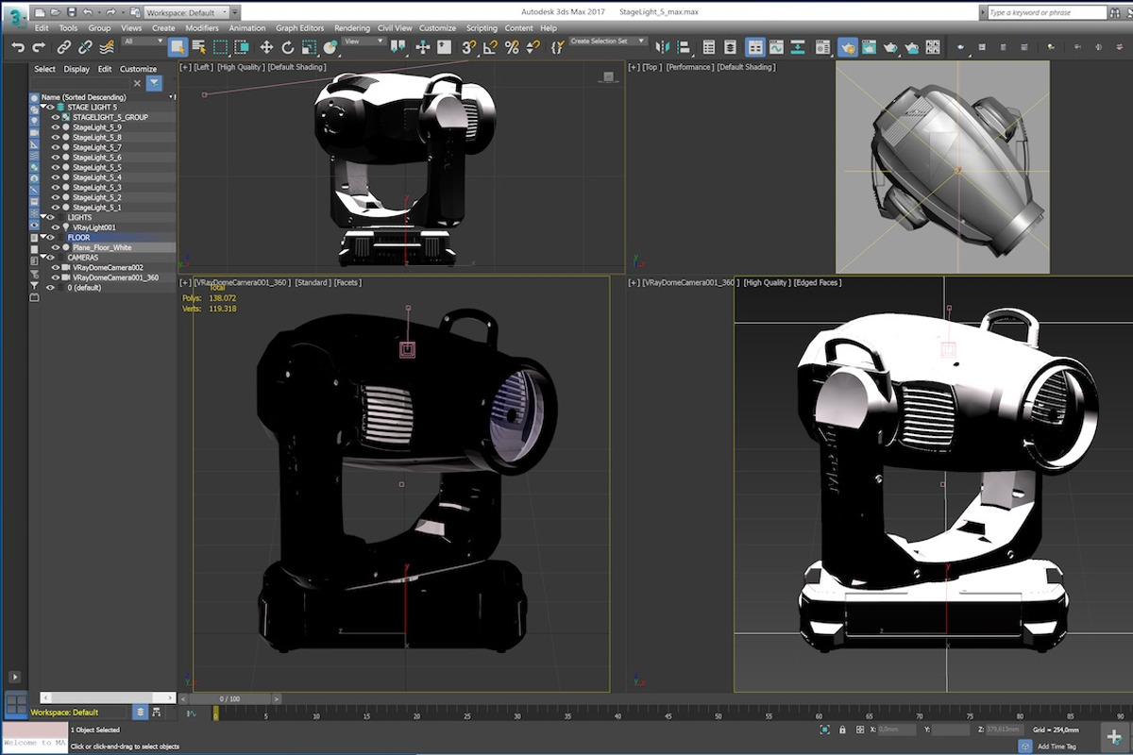Select the Select and Link tool

coord(63,47)
